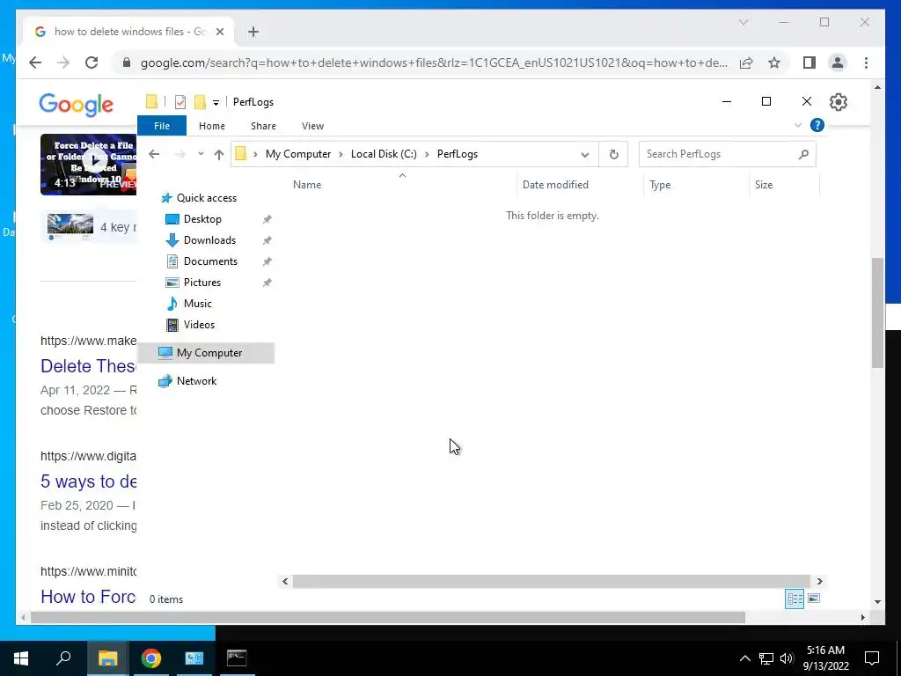901x676 pixels.
Task: Open the File ribbon tab
Action: click(x=162, y=126)
